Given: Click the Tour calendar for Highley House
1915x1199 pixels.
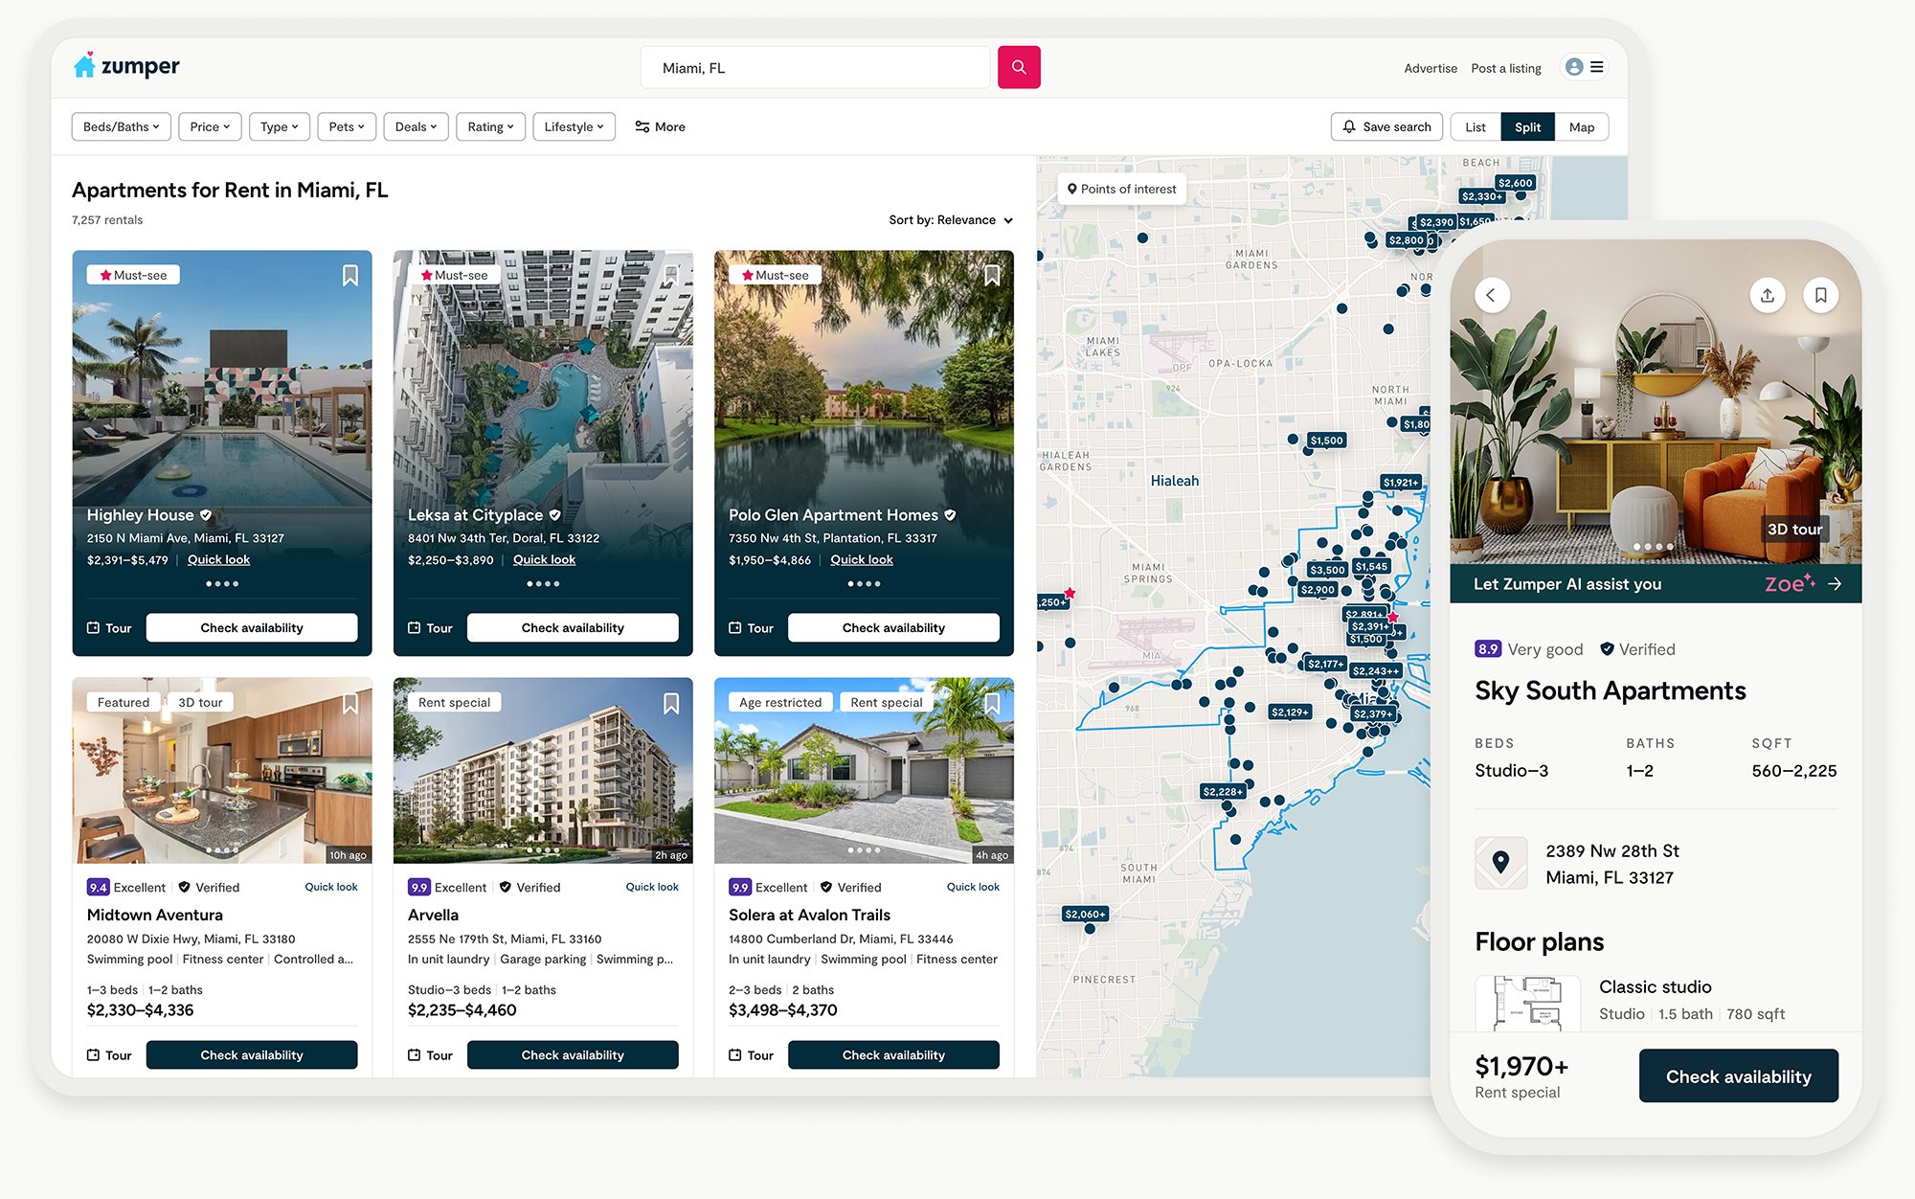Looking at the screenshot, I should click(x=109, y=628).
